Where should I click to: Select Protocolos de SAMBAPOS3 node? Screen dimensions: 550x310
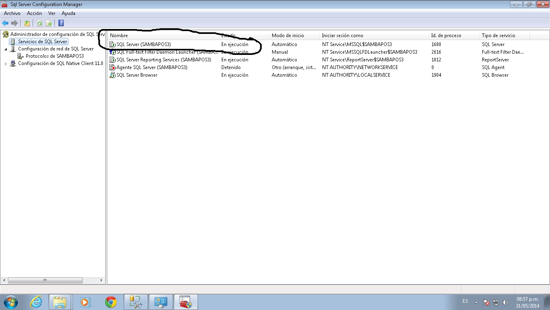point(54,56)
